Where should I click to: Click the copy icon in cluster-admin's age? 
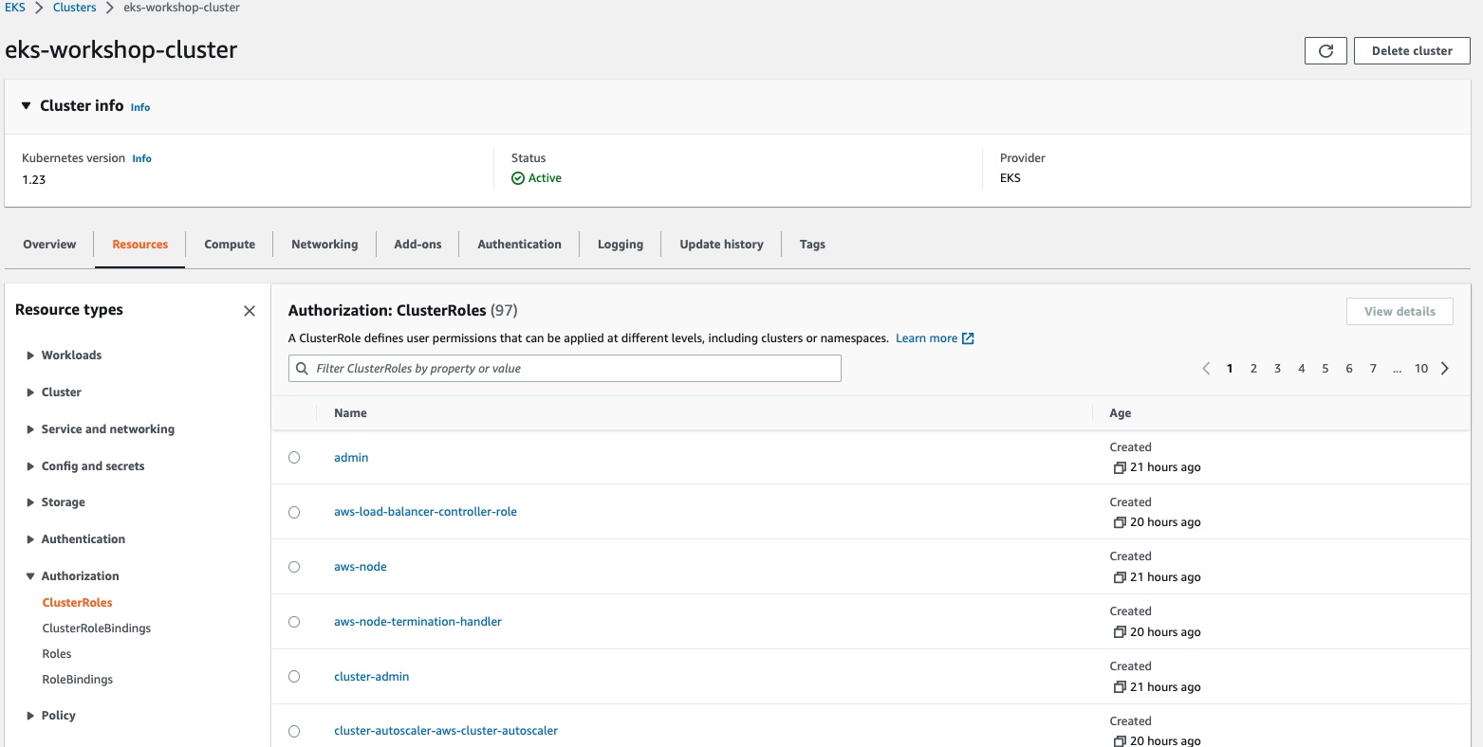(x=1119, y=687)
